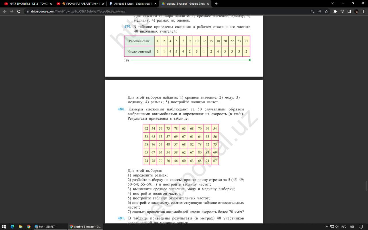Bookmark this page with the star
The height and width of the screenshot is (230, 368).
click(326, 11)
